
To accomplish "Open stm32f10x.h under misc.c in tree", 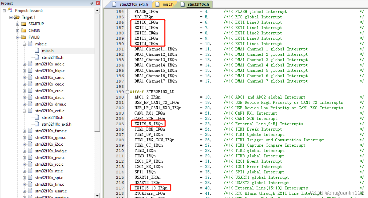I will coord(52,57).
